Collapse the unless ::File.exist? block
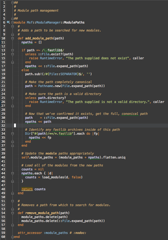Image resolution: width=168 pixels, height=240 pixels. [12, 54]
